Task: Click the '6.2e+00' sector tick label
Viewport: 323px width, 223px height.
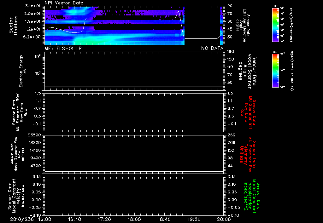Action: coord(32,37)
